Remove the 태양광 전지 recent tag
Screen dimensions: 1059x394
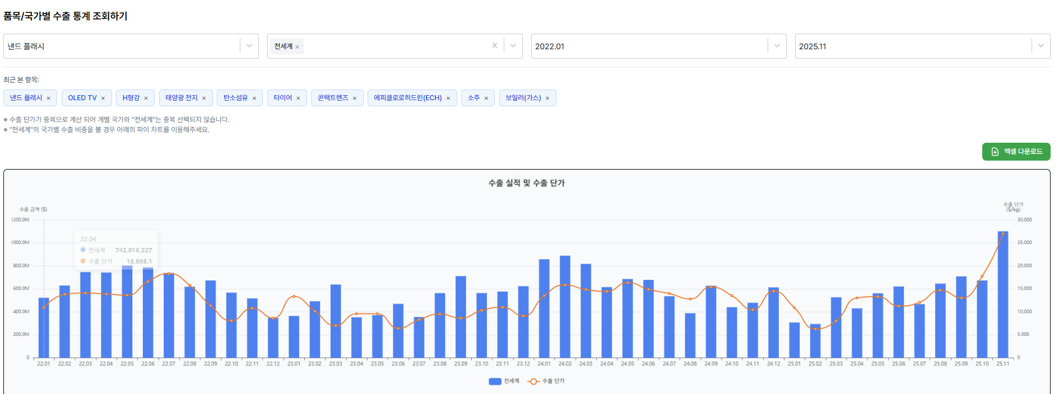204,98
